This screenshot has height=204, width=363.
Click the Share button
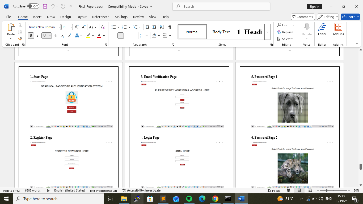click(350, 17)
